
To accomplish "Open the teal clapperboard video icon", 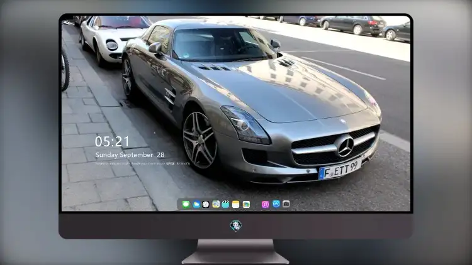I will [225, 204].
